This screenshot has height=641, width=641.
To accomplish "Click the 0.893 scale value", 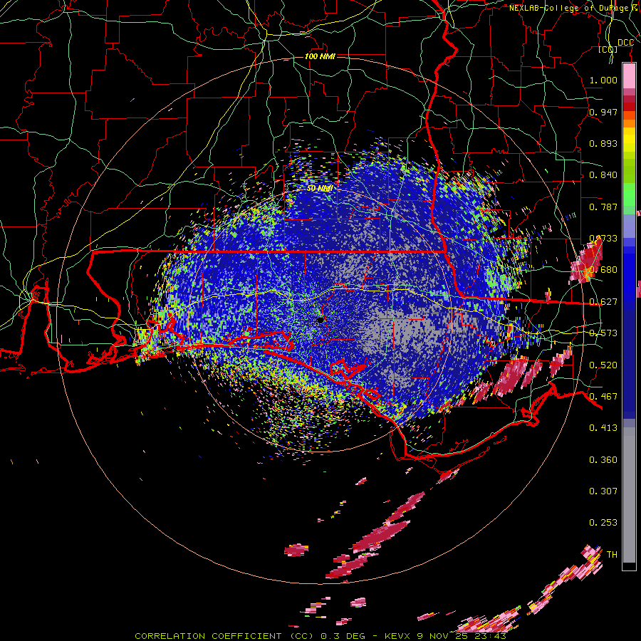I will pyautogui.click(x=603, y=143).
